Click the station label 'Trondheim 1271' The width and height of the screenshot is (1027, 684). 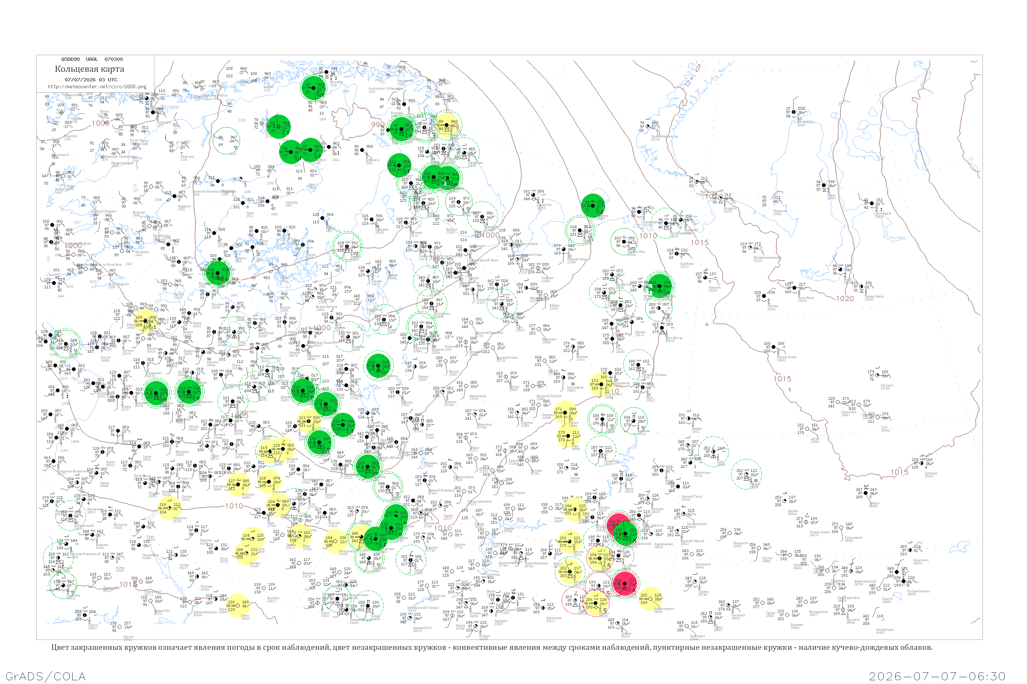[x=164, y=124]
